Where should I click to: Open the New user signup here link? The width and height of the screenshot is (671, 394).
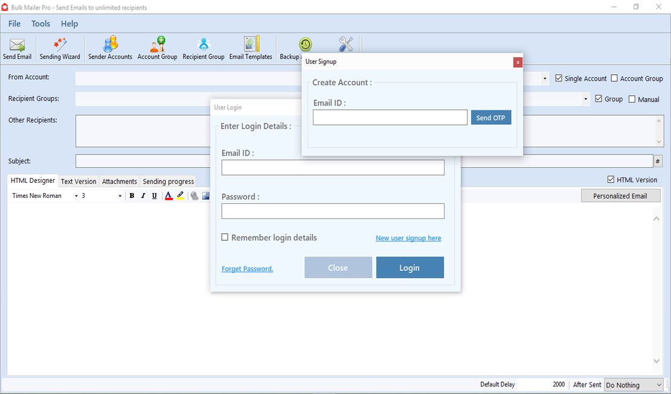point(408,238)
